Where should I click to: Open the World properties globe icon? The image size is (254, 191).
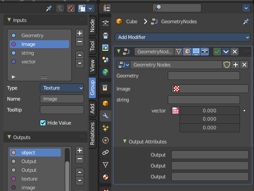[x=106, y=72]
